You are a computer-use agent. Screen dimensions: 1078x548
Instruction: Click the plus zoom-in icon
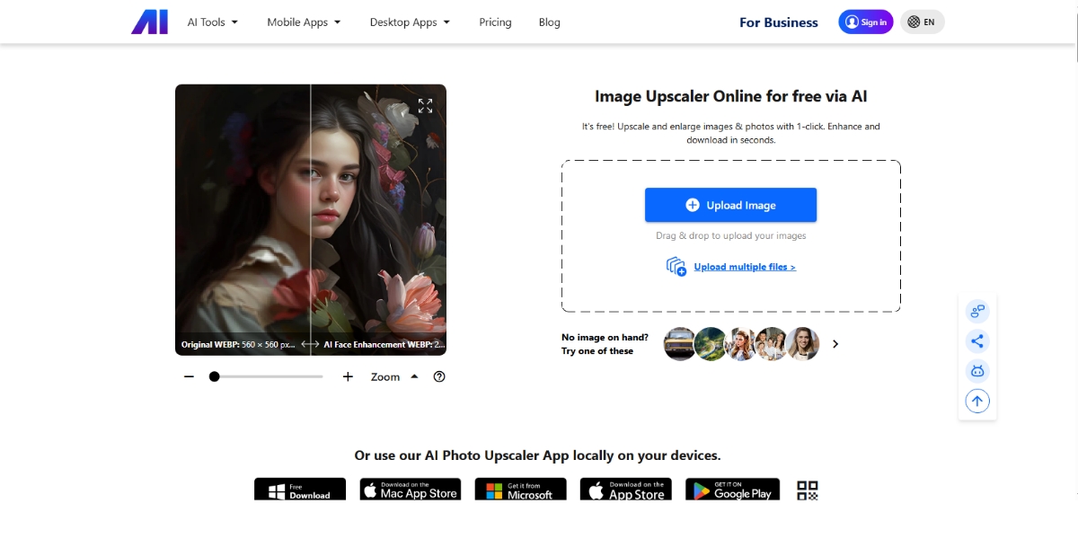348,376
